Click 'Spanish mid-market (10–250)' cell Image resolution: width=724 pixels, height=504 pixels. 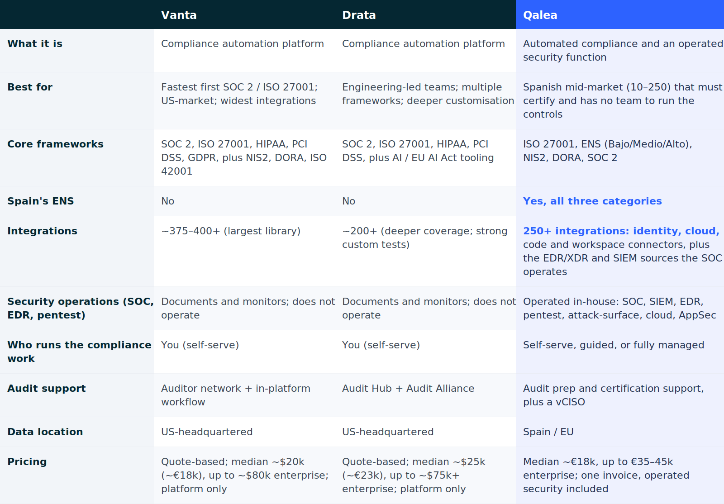point(623,100)
